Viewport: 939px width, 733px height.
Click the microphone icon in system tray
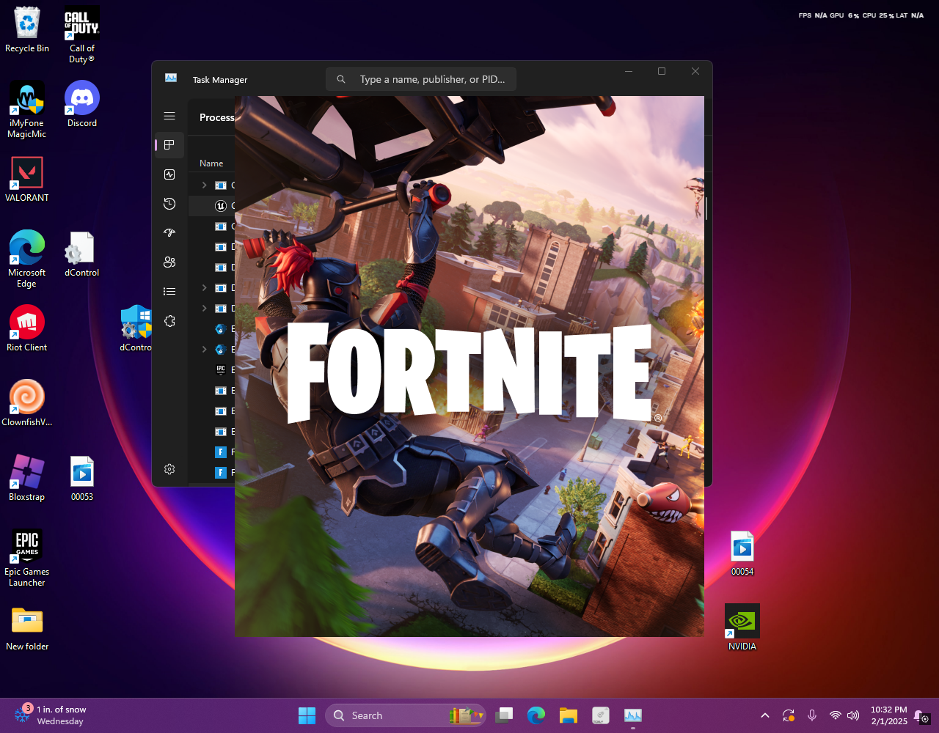(812, 715)
